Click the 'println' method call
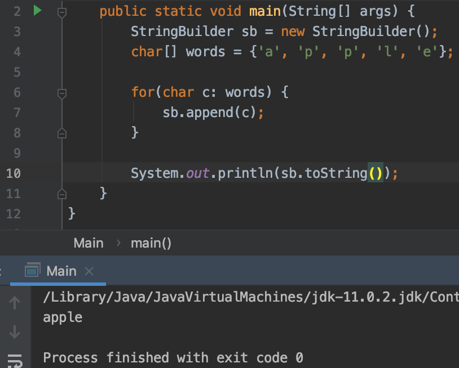The width and height of the screenshot is (459, 368). tap(245, 173)
